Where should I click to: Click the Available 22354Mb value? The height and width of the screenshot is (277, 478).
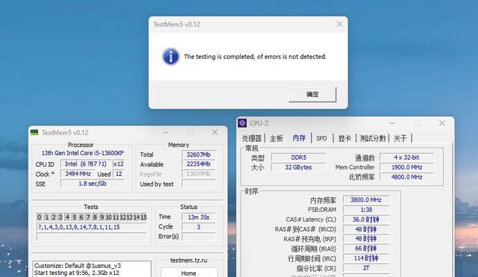point(198,164)
